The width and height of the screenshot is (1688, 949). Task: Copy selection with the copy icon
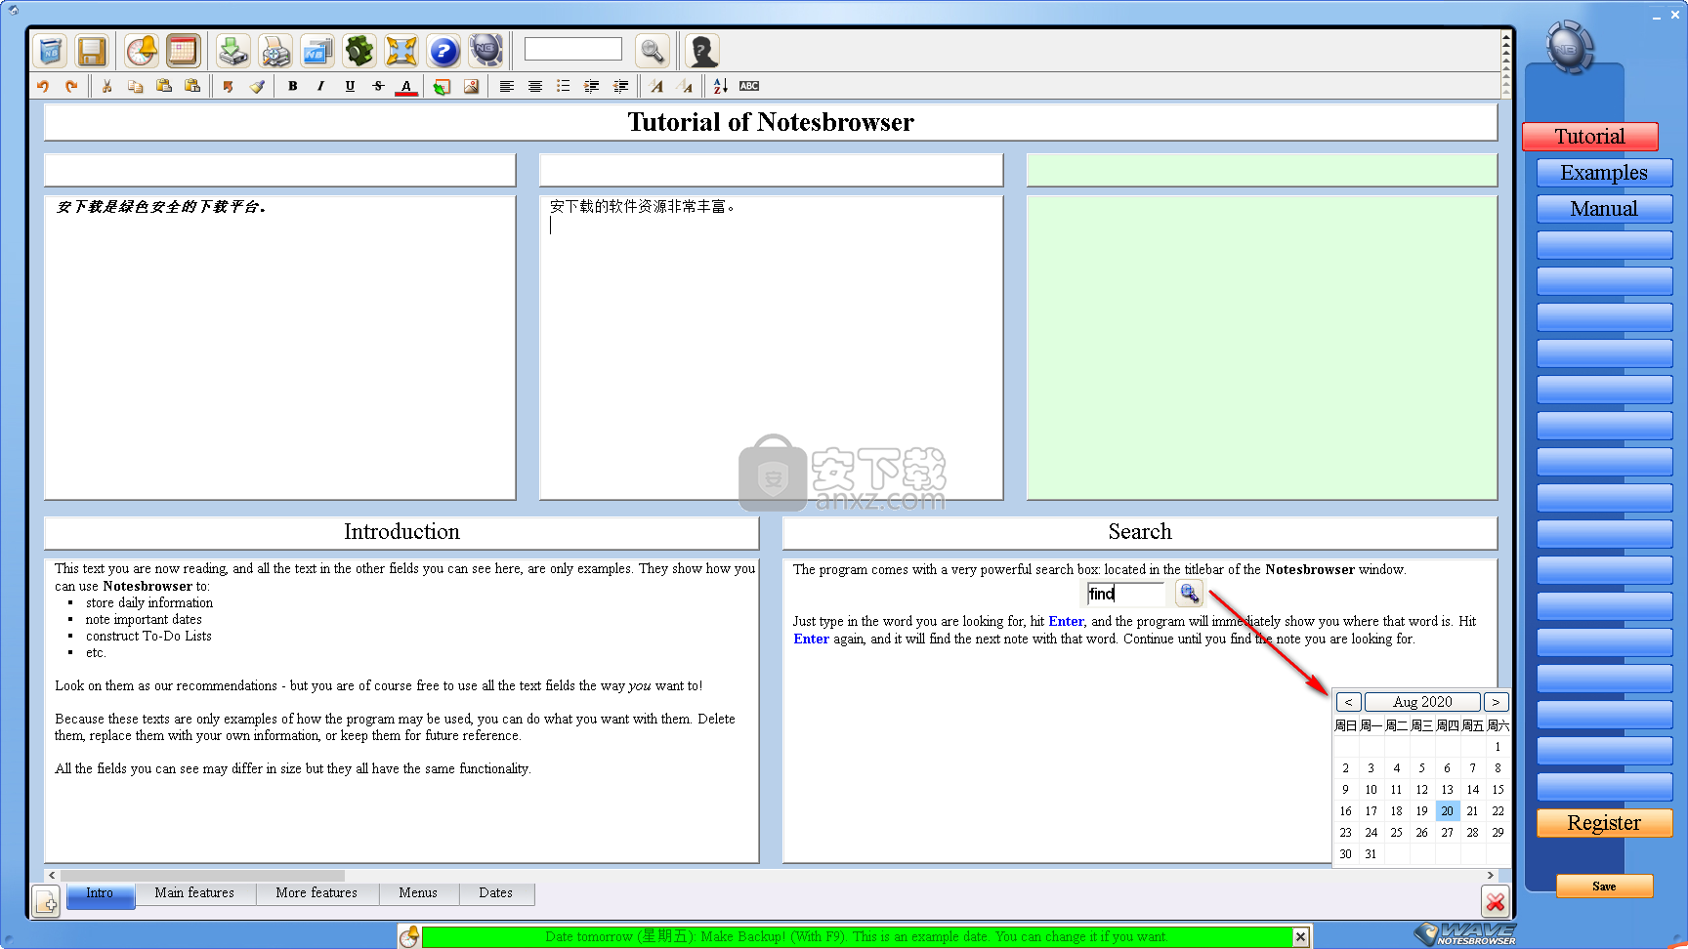(136, 86)
